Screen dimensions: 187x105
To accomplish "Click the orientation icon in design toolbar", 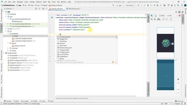I will (x=156, y=15).
